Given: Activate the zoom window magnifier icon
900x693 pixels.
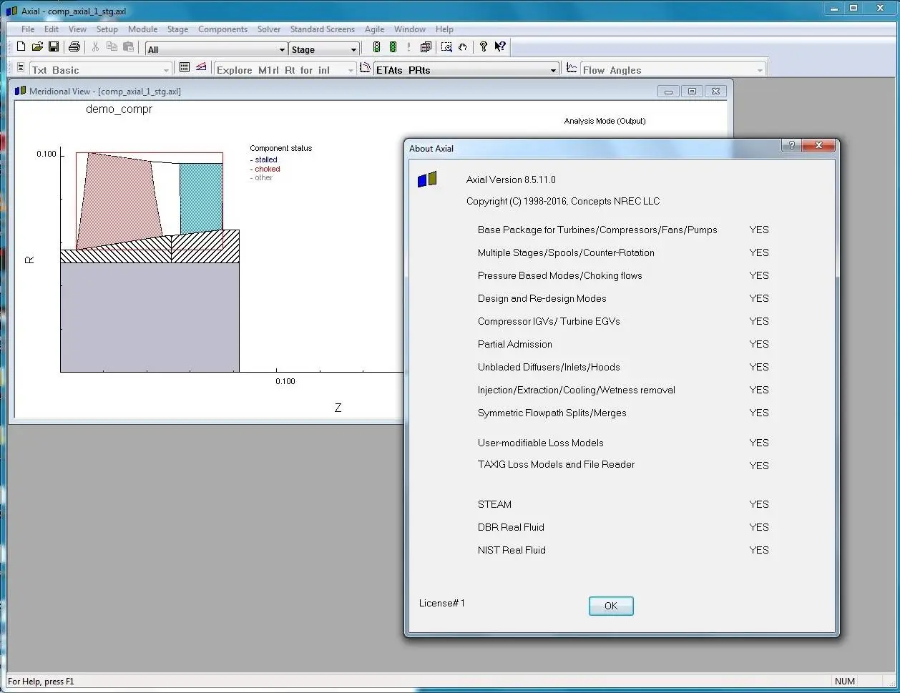Looking at the screenshot, I should pyautogui.click(x=446, y=47).
